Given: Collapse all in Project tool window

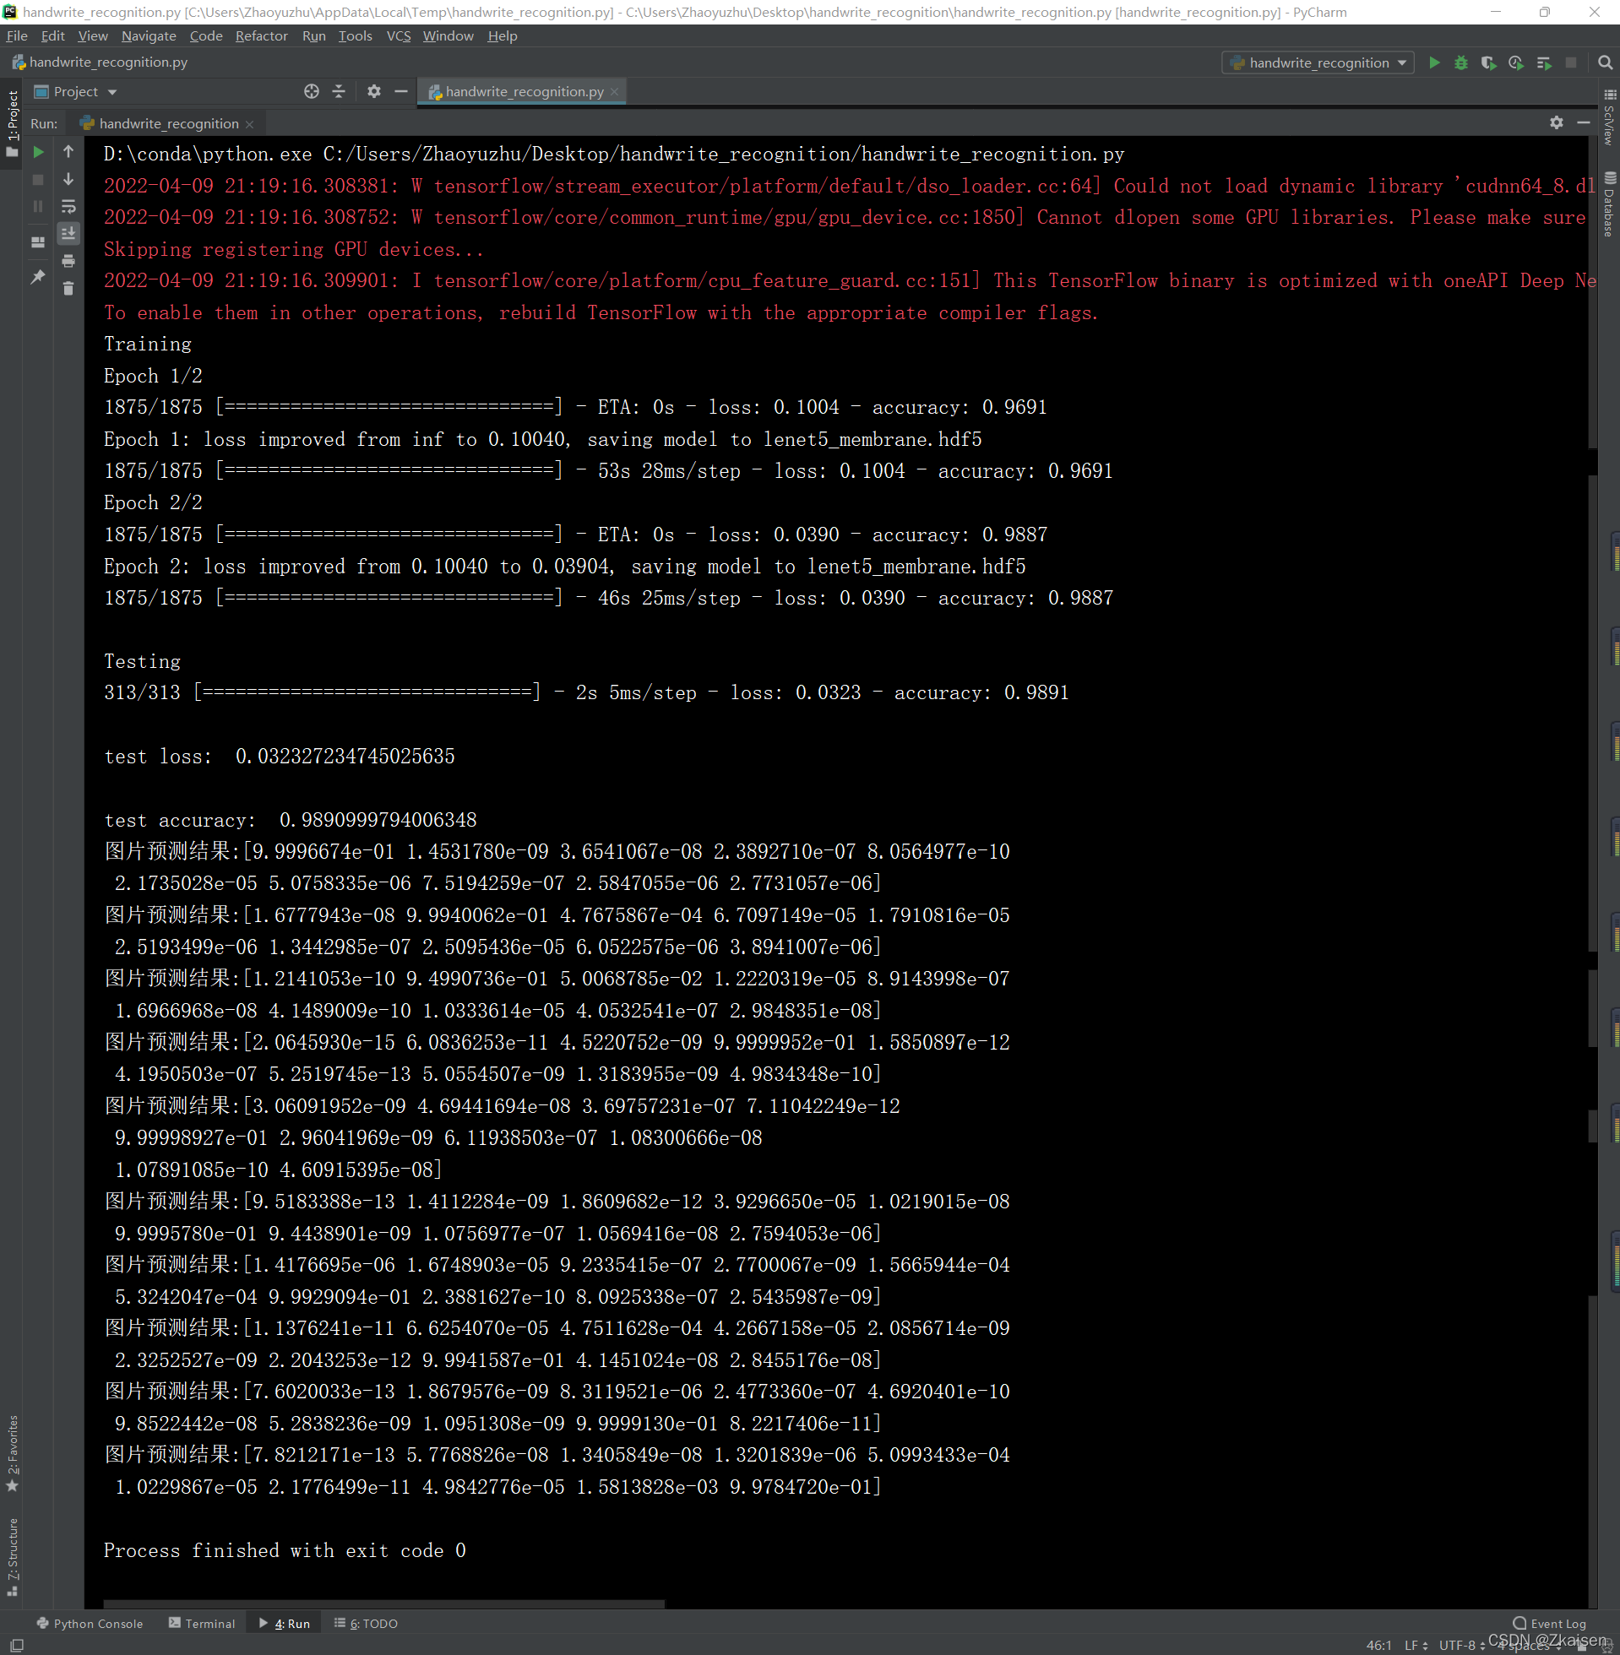Looking at the screenshot, I should [340, 92].
